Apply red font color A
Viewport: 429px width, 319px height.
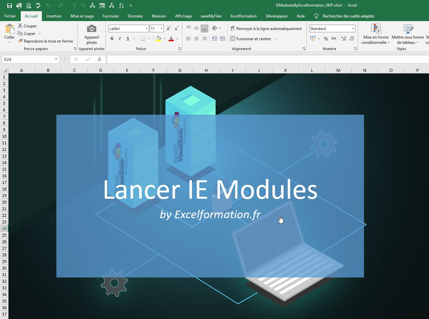pos(171,39)
